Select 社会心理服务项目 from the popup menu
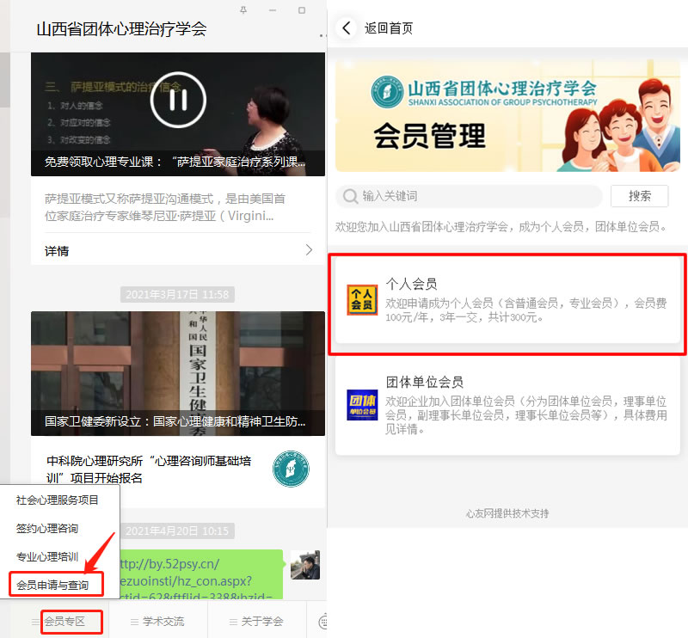This screenshot has height=638, width=688. click(58, 500)
